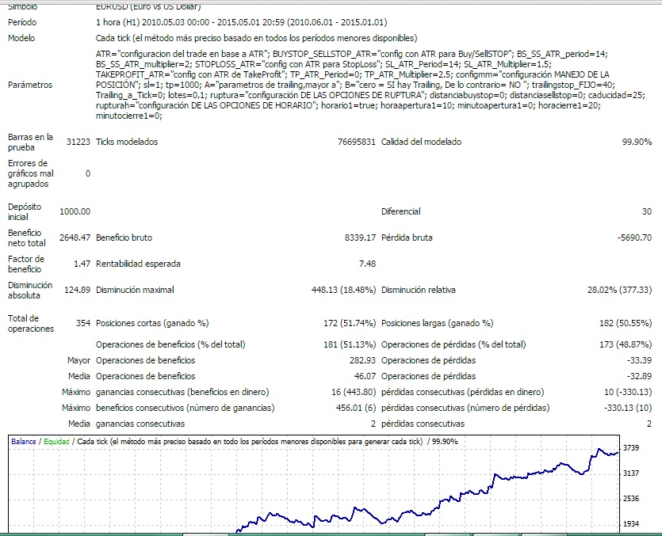Click the Total de operaciones value 354
Screen dimensions: 662x536
[80, 323]
